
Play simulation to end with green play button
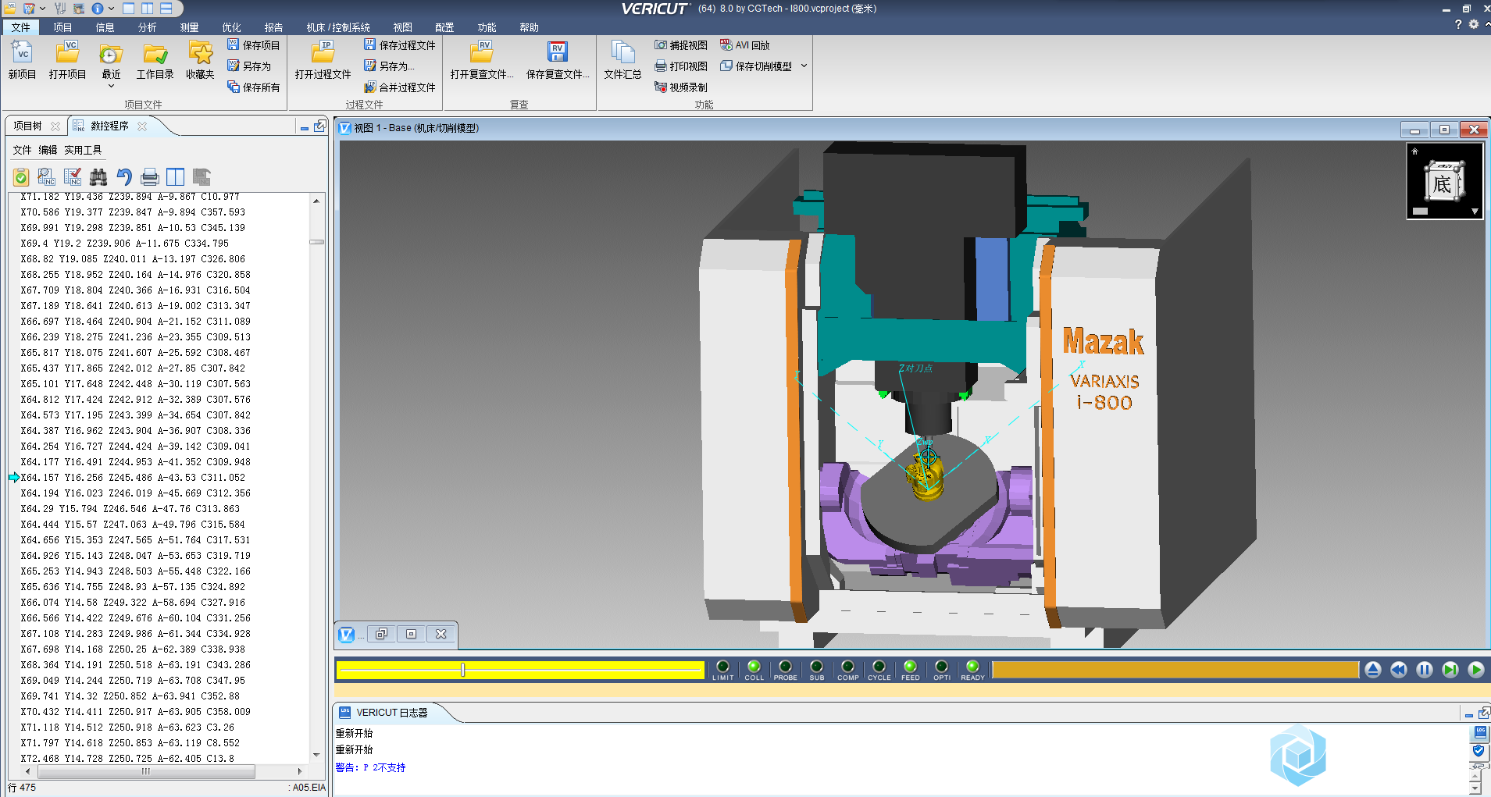1475,670
